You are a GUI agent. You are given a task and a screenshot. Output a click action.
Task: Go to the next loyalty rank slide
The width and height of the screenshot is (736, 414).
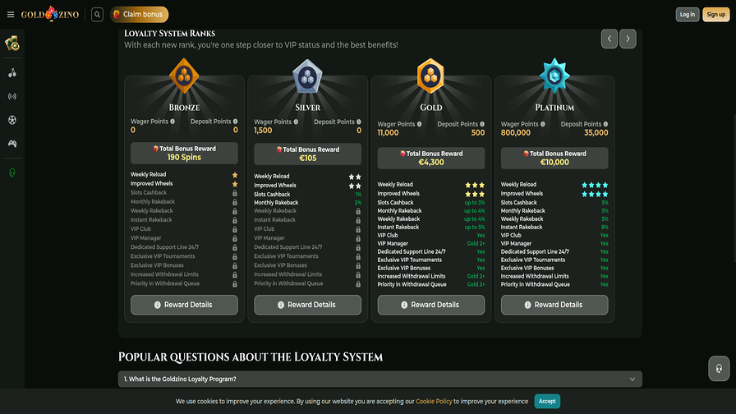[x=628, y=39]
